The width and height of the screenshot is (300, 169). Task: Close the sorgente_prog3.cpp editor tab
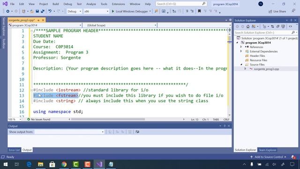43,20
